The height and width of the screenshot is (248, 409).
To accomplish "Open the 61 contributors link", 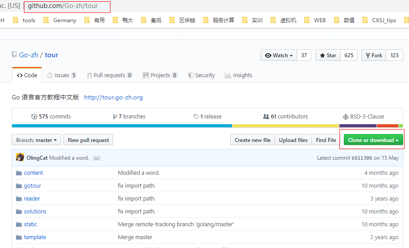I will click(286, 117).
